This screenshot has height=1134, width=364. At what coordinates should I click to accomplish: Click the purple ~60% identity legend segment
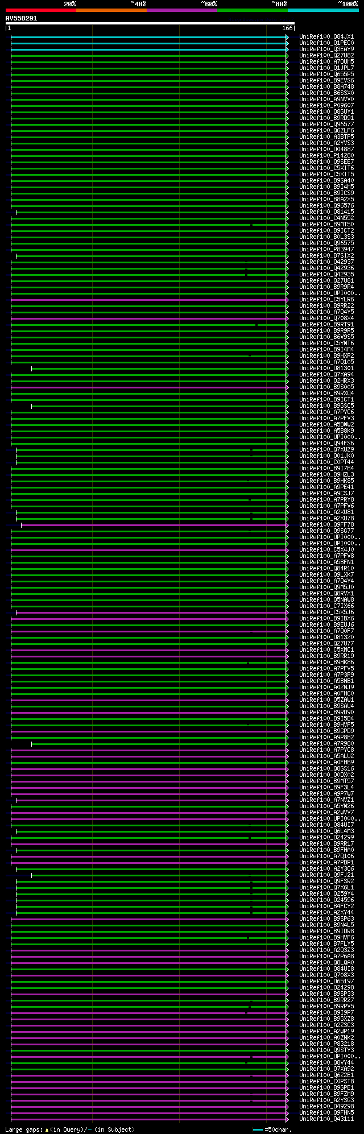[x=181, y=10]
